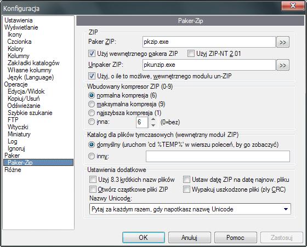Go to the Ikony settings page
The width and height of the screenshot is (307, 247).
[x=15, y=35]
